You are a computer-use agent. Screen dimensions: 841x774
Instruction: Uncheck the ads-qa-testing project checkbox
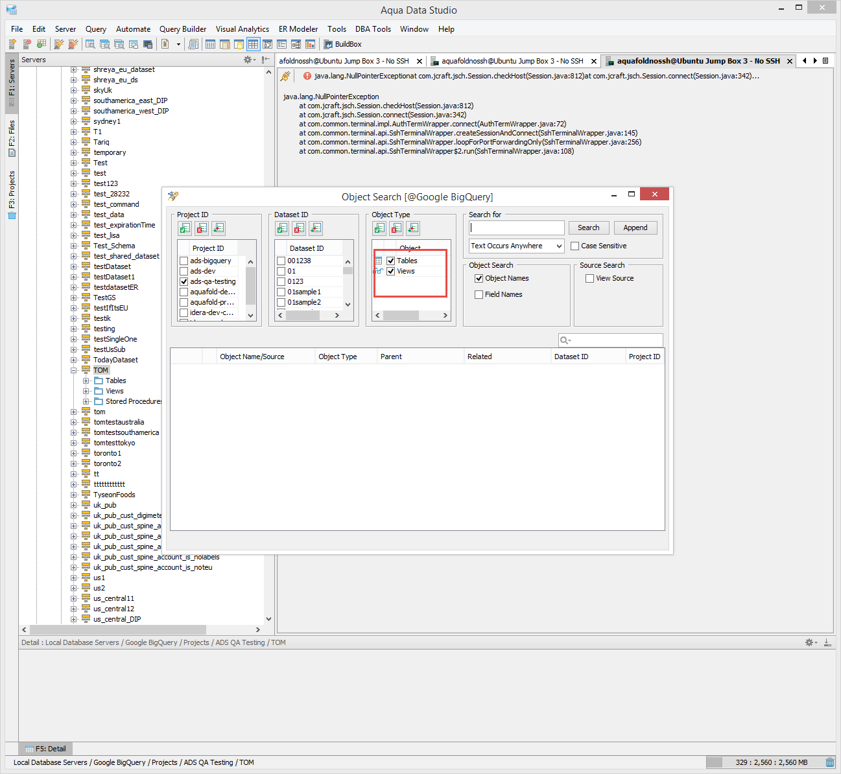click(x=184, y=281)
